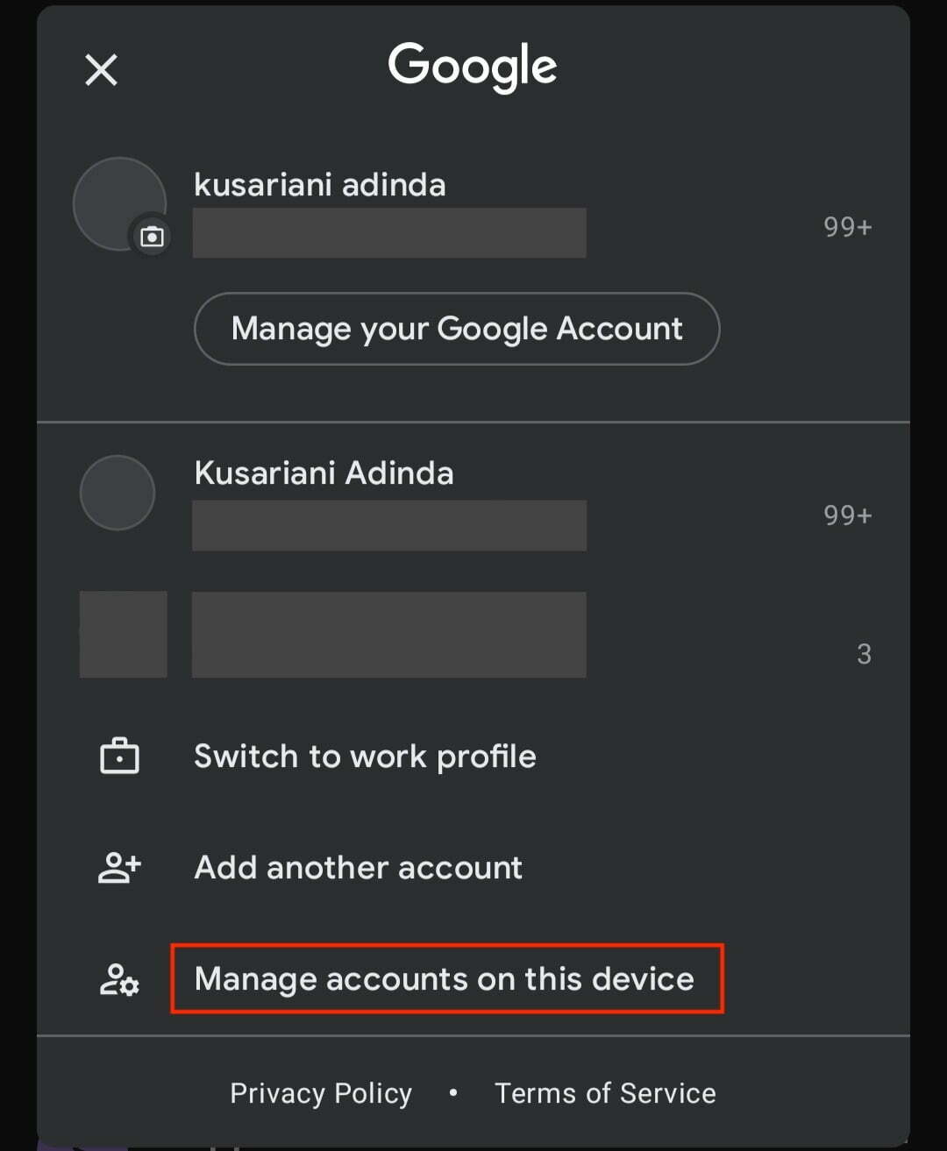Click the add person icon
The image size is (947, 1151).
point(118,867)
